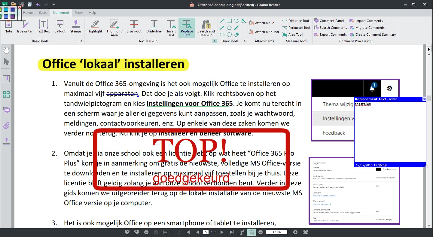
Task: Click Migrate Comments
Action: click(367, 28)
